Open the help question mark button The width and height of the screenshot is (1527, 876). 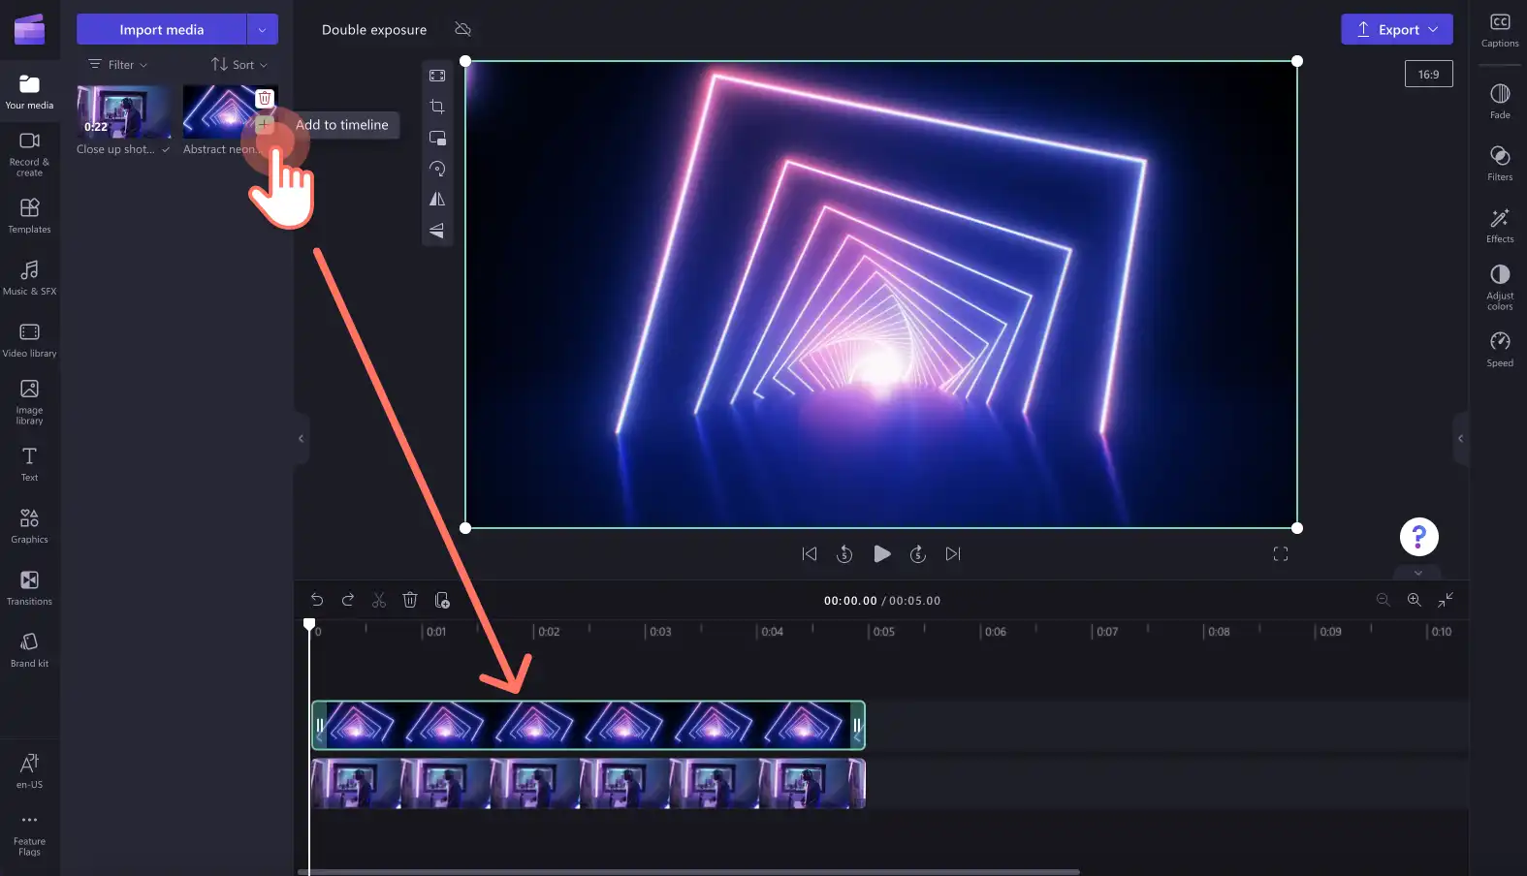[1418, 537]
